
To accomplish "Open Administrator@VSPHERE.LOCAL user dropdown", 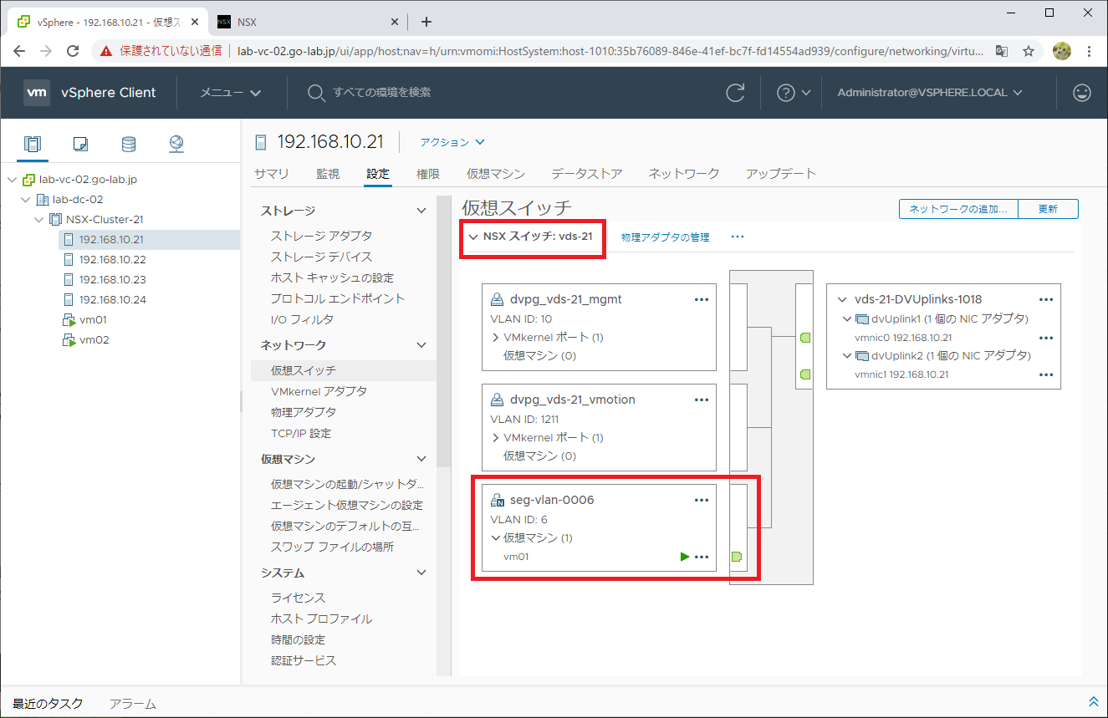I will point(930,93).
